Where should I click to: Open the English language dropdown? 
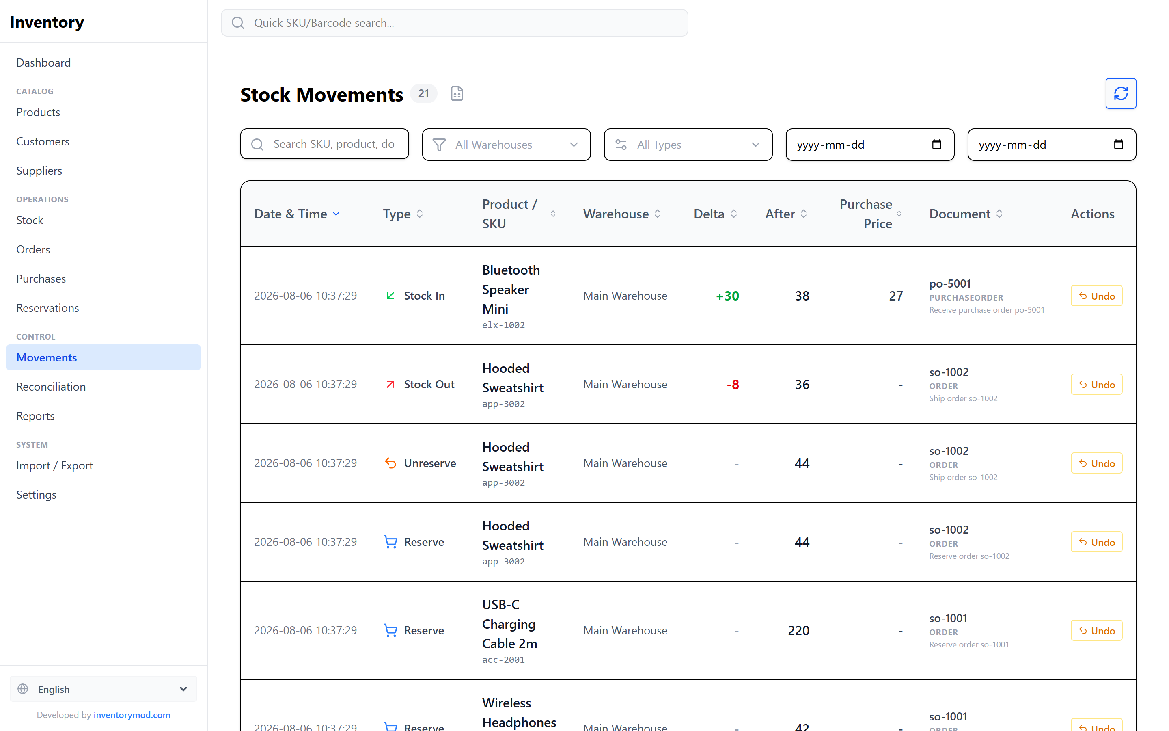[104, 688]
